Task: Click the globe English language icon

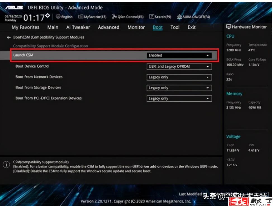Action: (58, 17)
